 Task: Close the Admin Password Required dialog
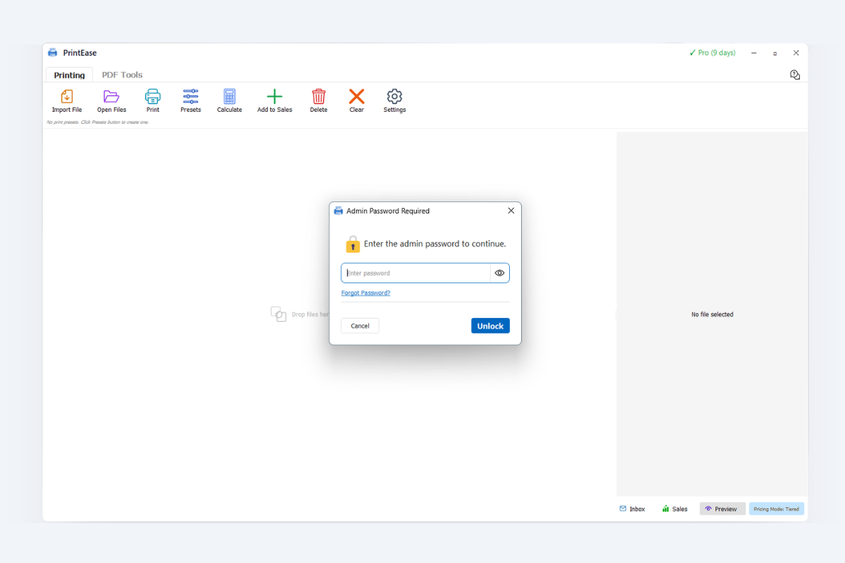pyautogui.click(x=511, y=210)
